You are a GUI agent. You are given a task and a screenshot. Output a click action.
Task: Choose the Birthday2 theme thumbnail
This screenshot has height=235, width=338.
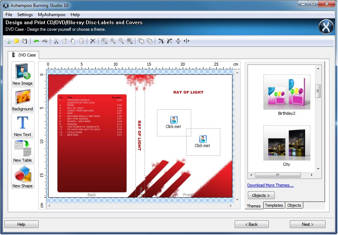click(x=287, y=92)
